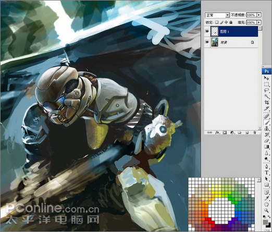This screenshot has width=272, height=232.
Task: Select the background layer row
Action: point(231,42)
